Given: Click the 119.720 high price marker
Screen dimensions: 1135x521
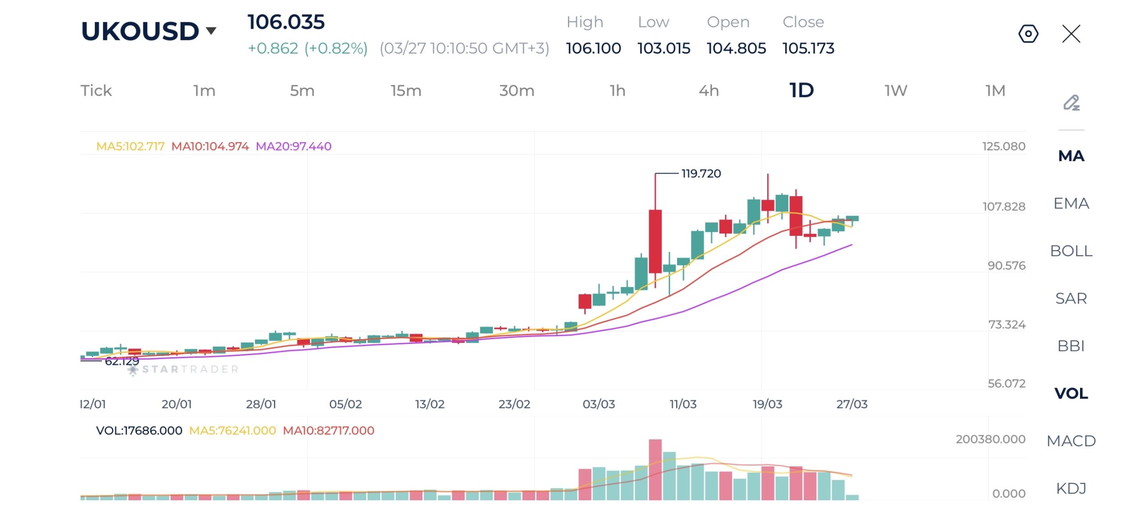Looking at the screenshot, I should [x=701, y=174].
